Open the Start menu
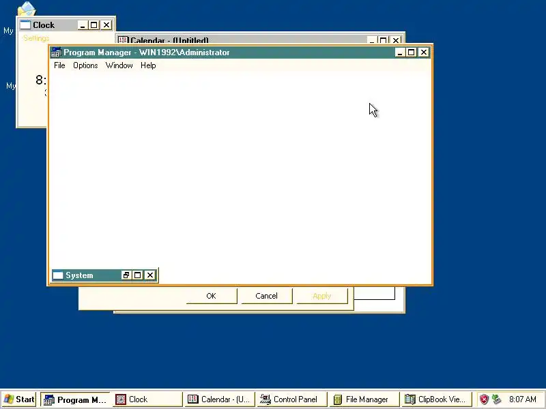The image size is (546, 409). 19,399
